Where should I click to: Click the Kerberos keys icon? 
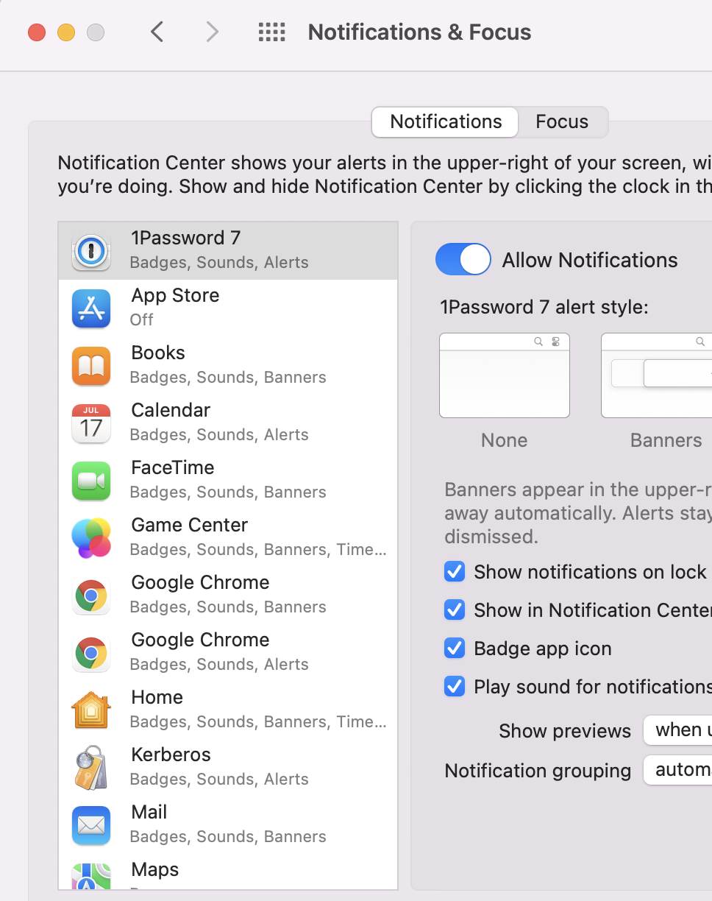click(x=91, y=768)
